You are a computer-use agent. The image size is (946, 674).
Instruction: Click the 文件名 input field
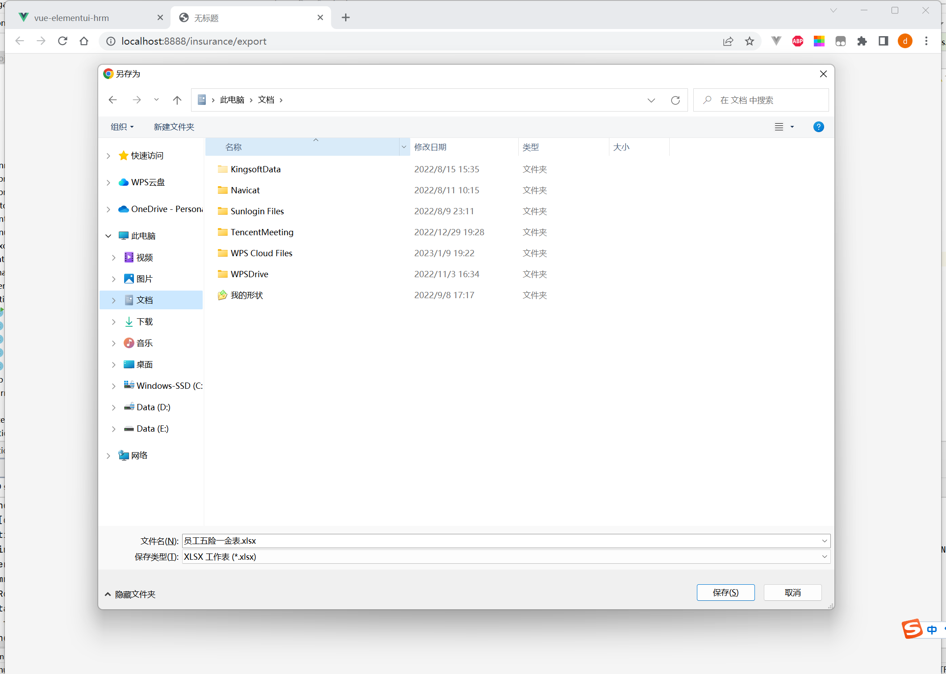coord(500,541)
